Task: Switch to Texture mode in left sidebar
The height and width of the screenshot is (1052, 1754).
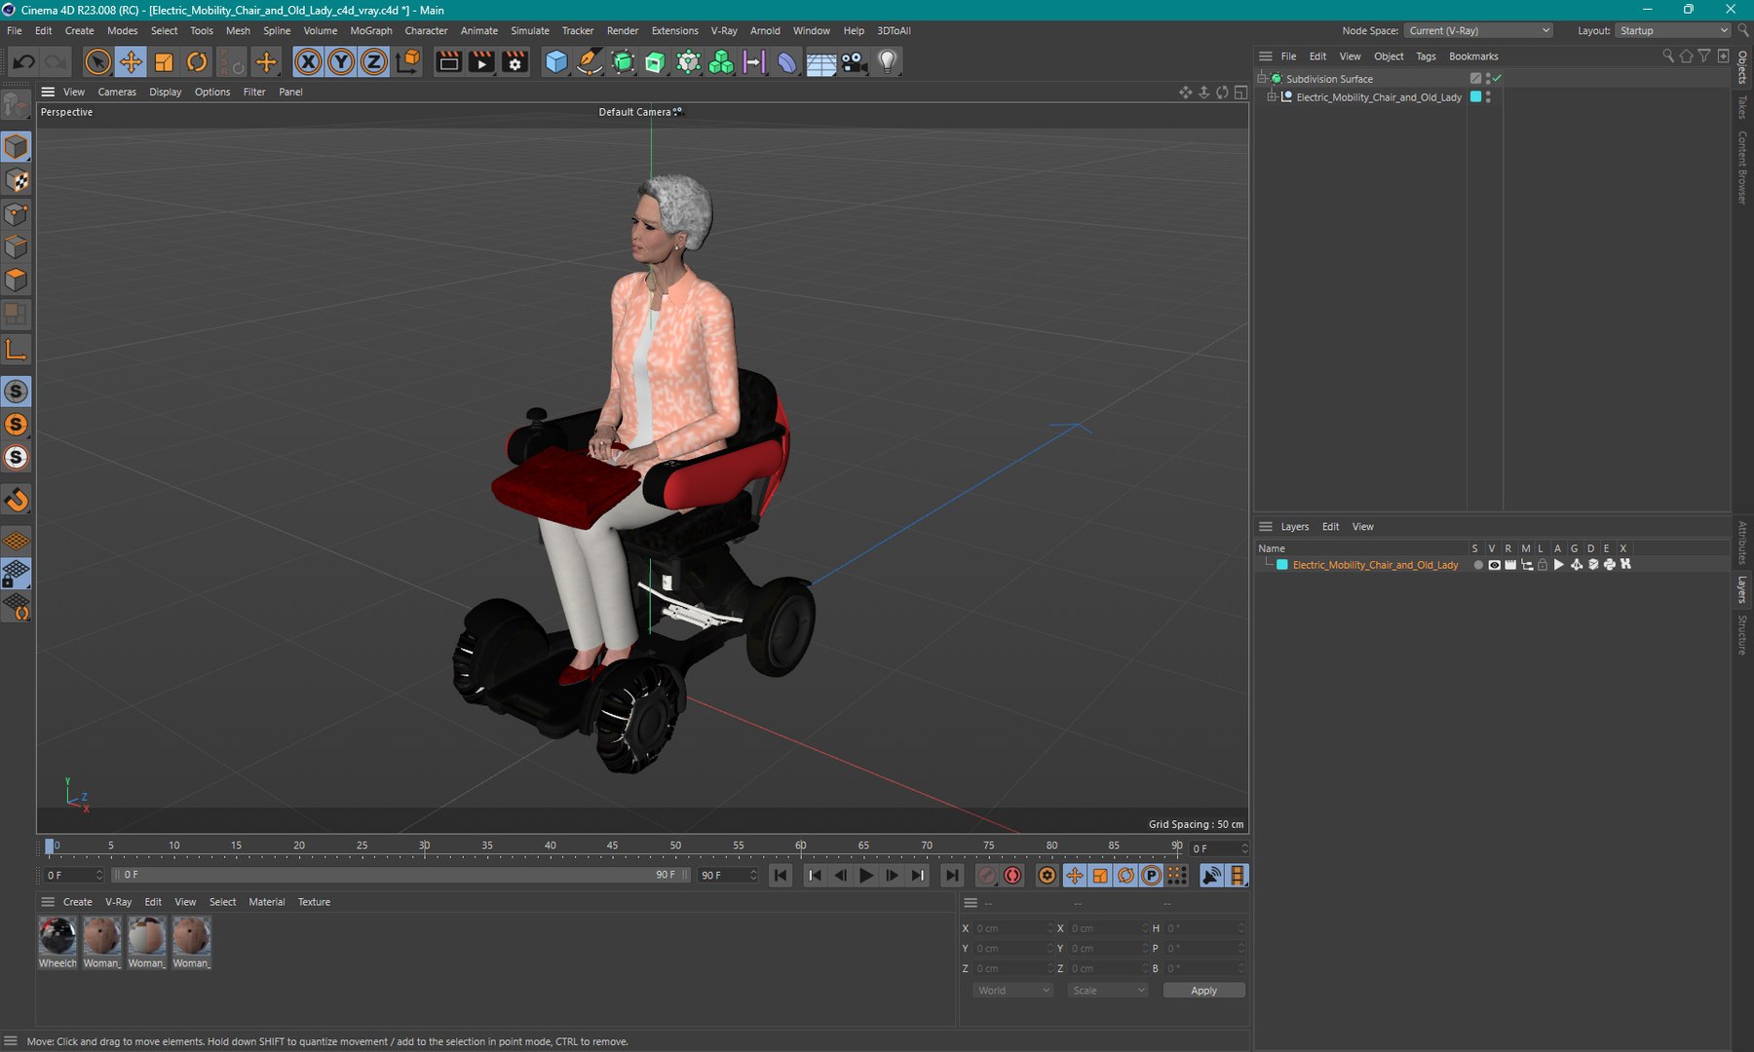Action: [17, 181]
